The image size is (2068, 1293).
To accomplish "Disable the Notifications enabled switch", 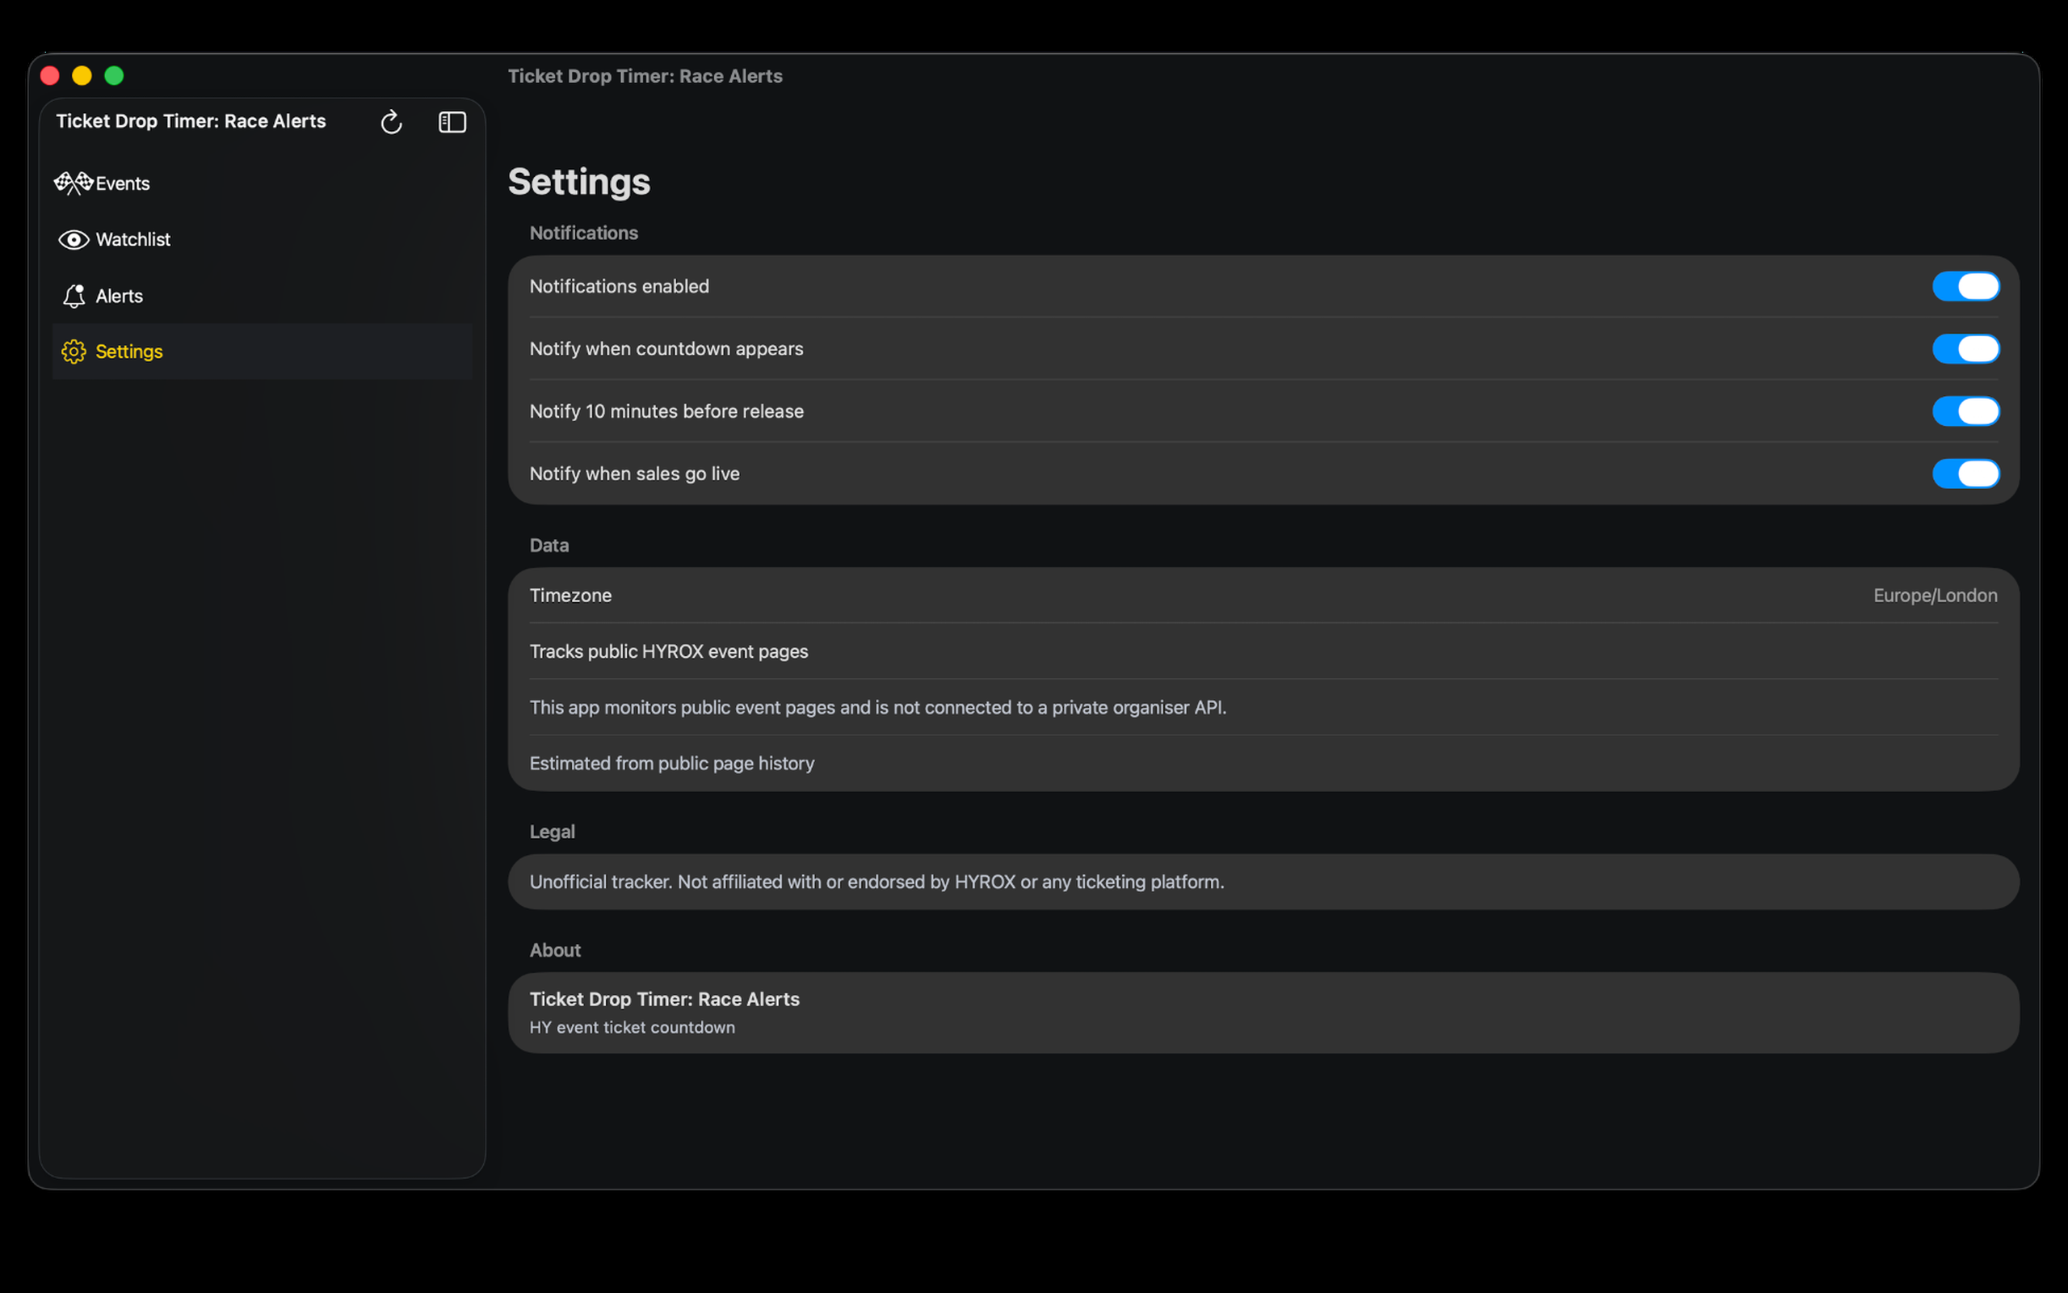I will (1965, 286).
